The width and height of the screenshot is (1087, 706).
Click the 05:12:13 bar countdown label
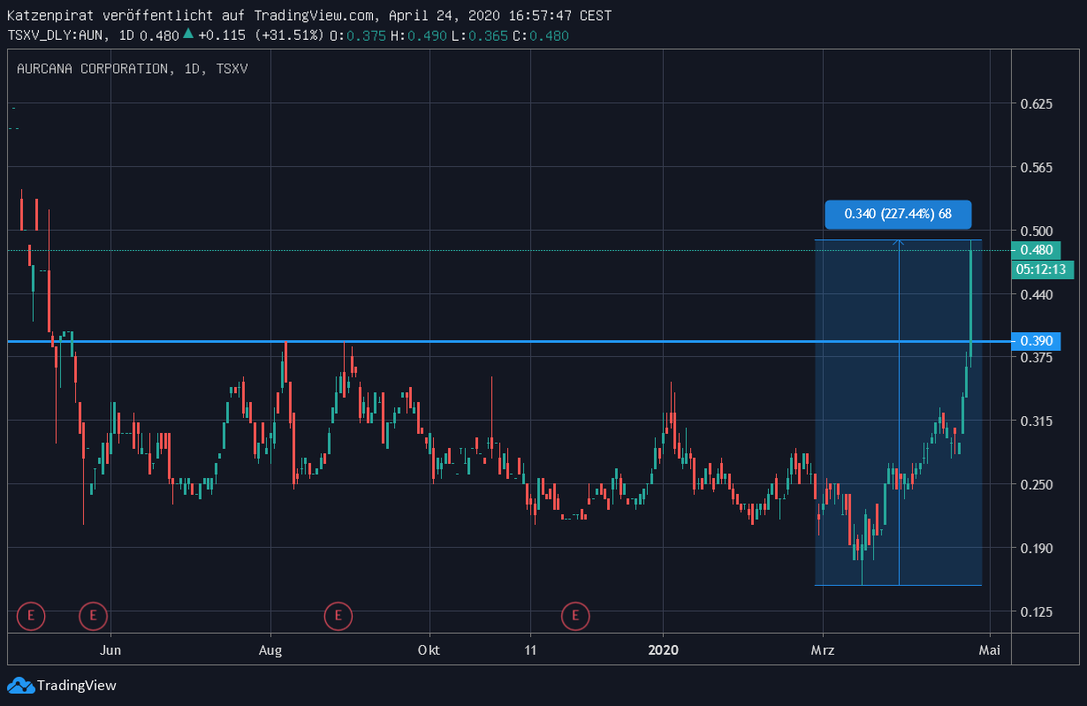coord(1041,269)
